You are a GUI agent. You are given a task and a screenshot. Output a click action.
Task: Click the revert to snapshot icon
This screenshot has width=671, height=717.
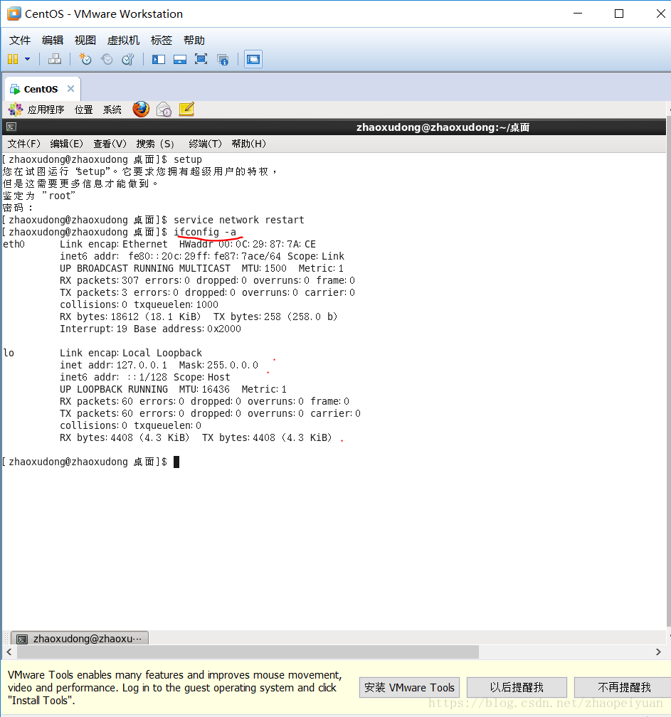pyautogui.click(x=107, y=59)
